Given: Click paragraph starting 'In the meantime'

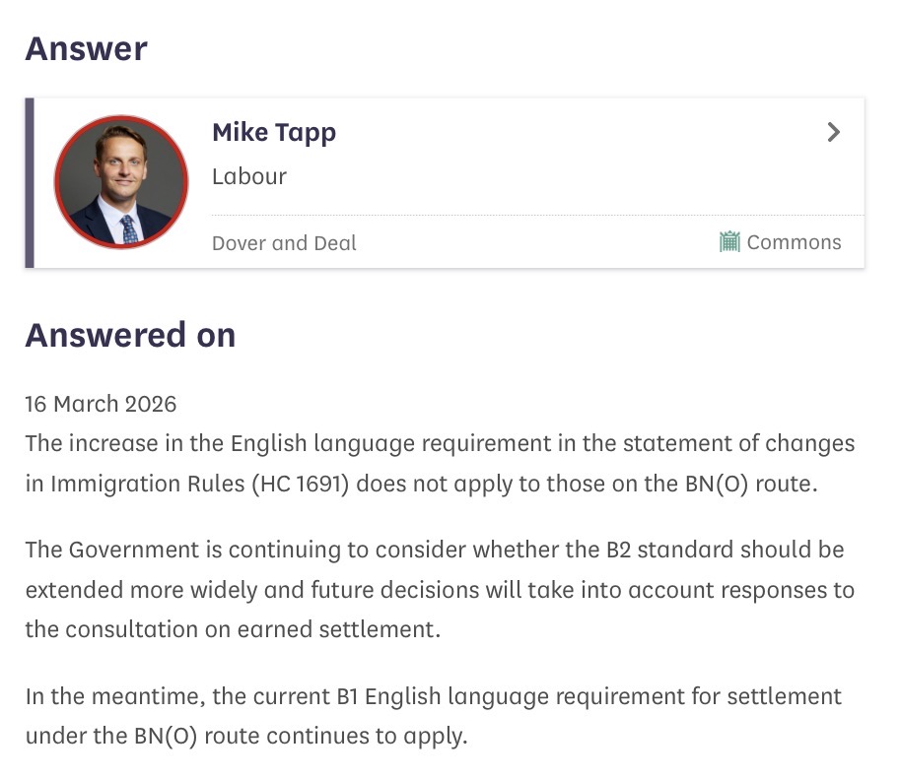Looking at the screenshot, I should point(434,716).
